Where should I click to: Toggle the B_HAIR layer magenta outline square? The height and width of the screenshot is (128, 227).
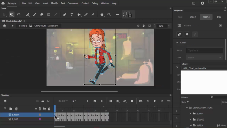pos(40,119)
